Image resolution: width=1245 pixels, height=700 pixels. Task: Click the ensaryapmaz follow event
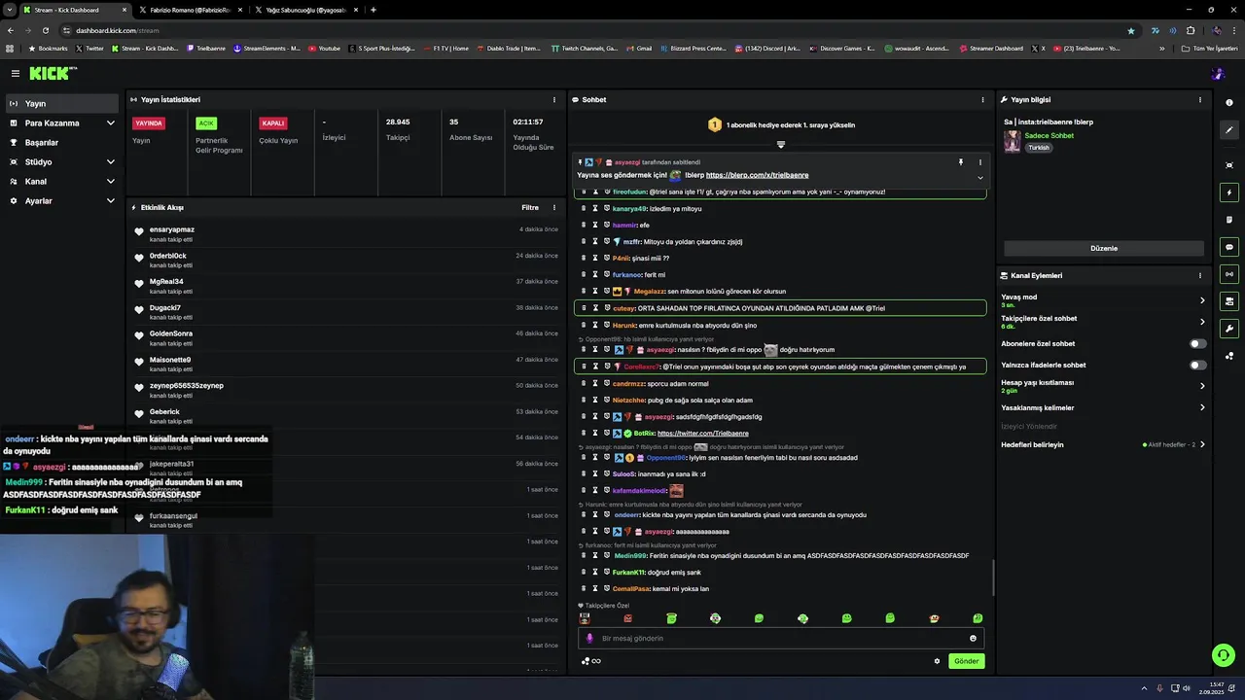[348, 233]
